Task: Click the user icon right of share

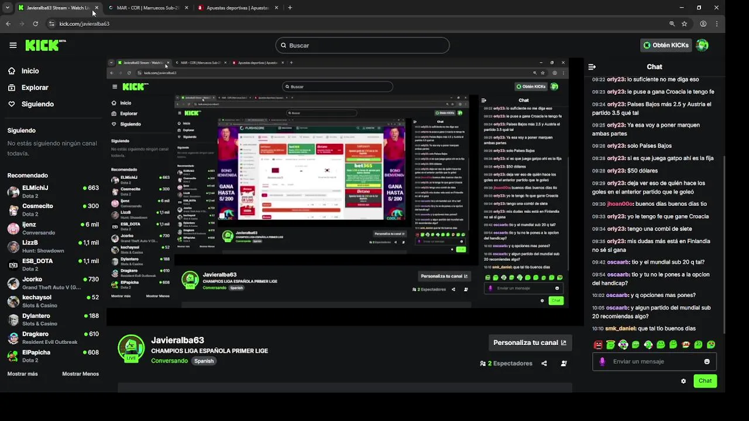Action: (x=564, y=363)
